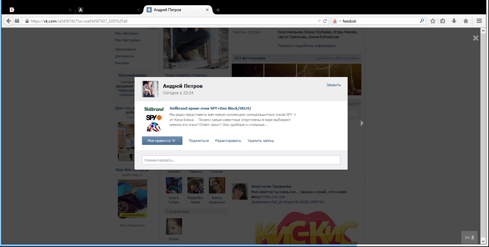This screenshot has height=247, width=489.
Task: Click the Ray-Ban sunglasses ad image
Action: point(133,199)
